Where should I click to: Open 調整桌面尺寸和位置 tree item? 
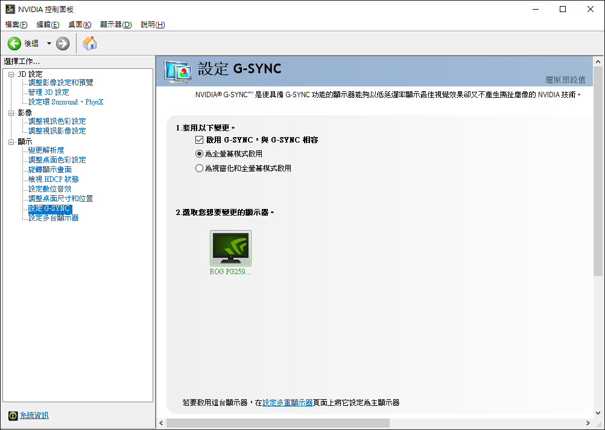point(60,198)
